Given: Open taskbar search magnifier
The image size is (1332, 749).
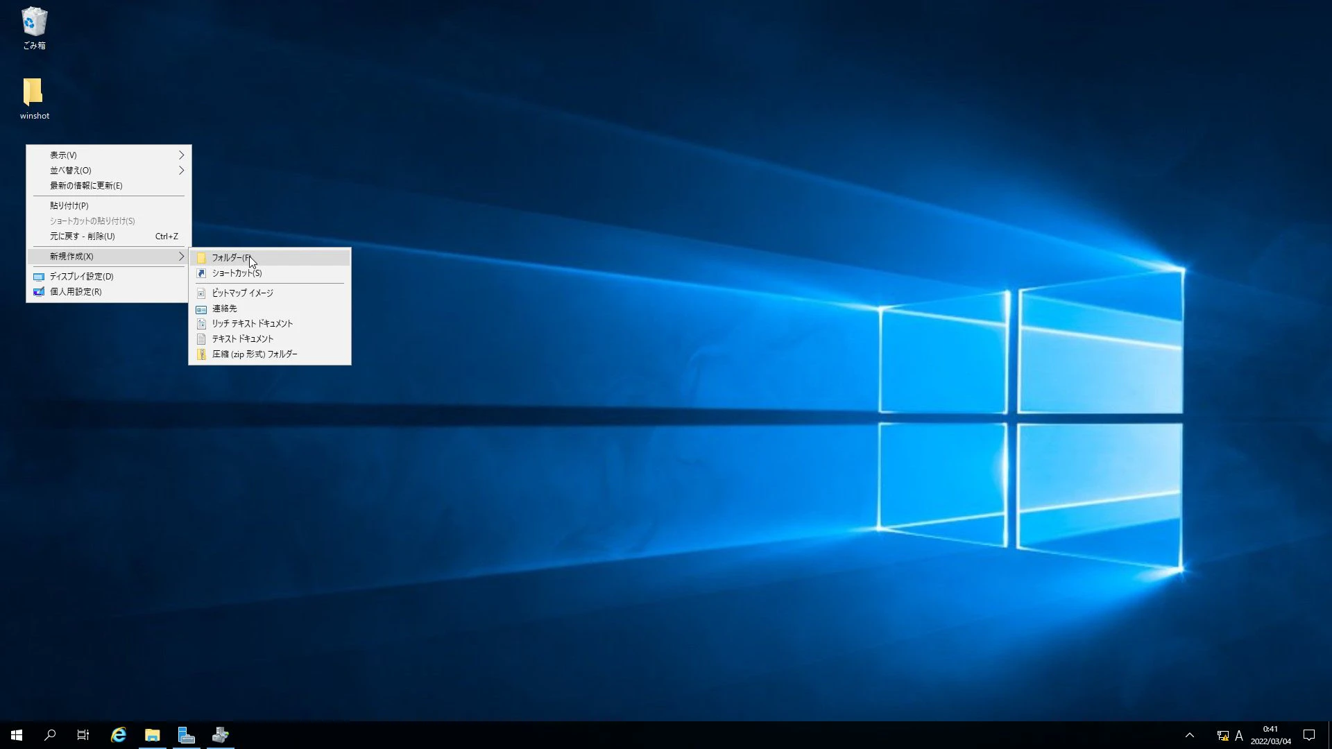Looking at the screenshot, I should 50,735.
